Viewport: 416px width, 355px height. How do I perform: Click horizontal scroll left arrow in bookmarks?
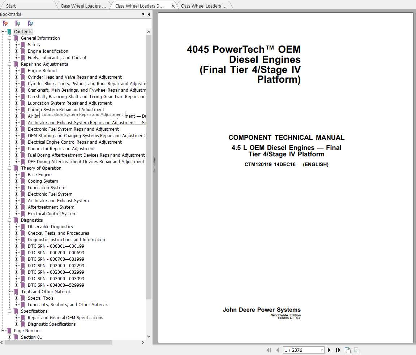[x=2, y=342]
